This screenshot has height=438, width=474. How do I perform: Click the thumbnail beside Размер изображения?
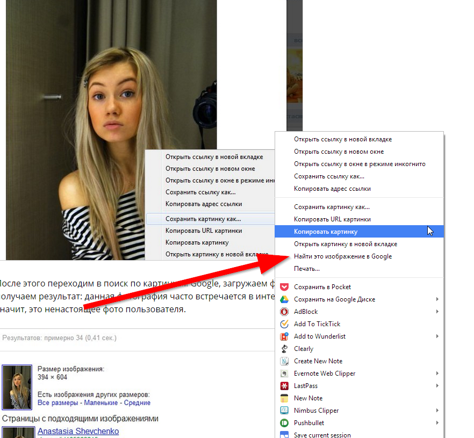point(17,387)
